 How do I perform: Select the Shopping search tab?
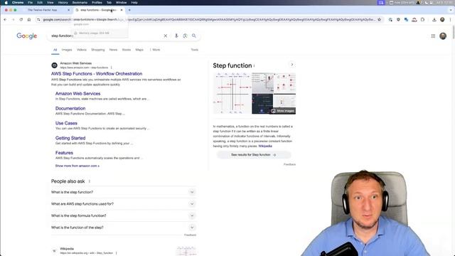tap(98, 50)
